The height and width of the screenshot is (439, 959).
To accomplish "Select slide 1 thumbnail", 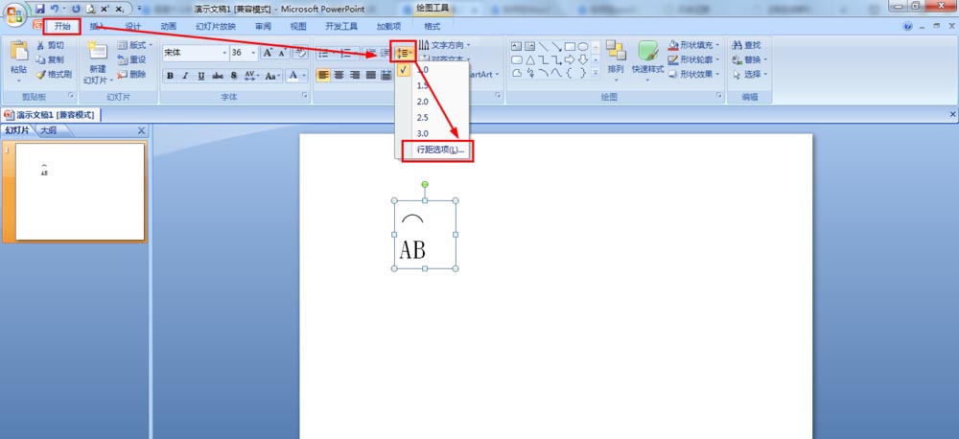I will coord(80,192).
